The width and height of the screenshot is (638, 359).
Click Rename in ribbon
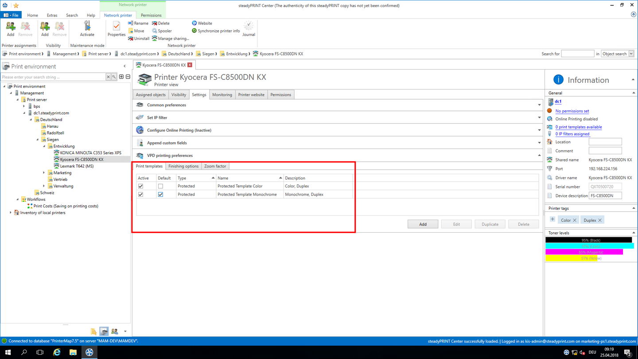pyautogui.click(x=138, y=23)
